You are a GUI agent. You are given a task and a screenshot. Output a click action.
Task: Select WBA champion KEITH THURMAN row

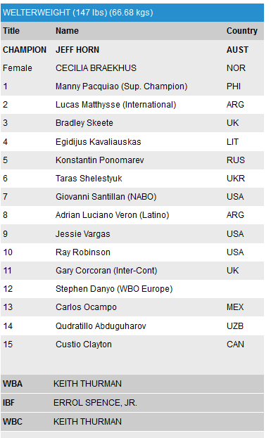132,384
